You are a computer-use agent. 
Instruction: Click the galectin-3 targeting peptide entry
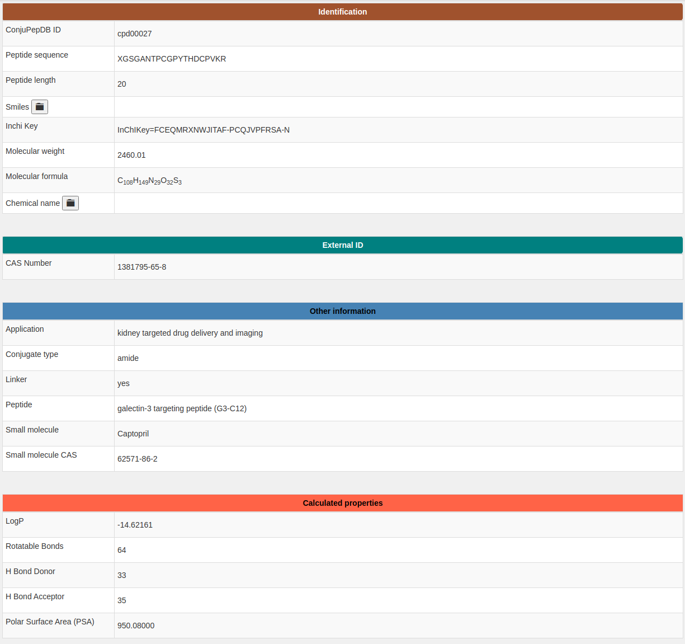pyautogui.click(x=182, y=408)
